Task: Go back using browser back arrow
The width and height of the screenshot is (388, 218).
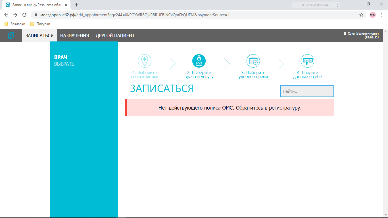Action: (6, 15)
